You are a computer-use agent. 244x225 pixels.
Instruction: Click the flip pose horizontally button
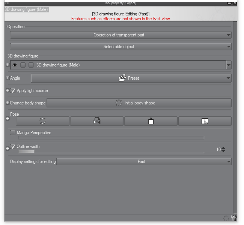(97, 121)
